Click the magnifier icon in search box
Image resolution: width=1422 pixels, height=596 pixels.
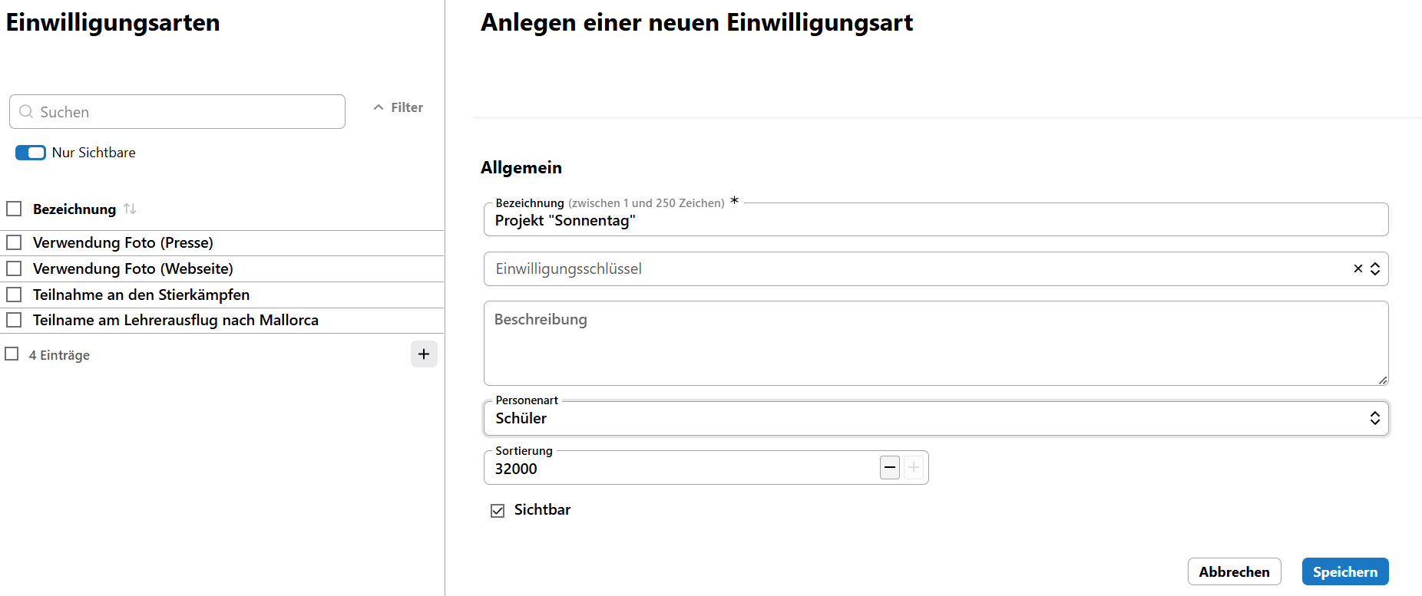tap(26, 112)
